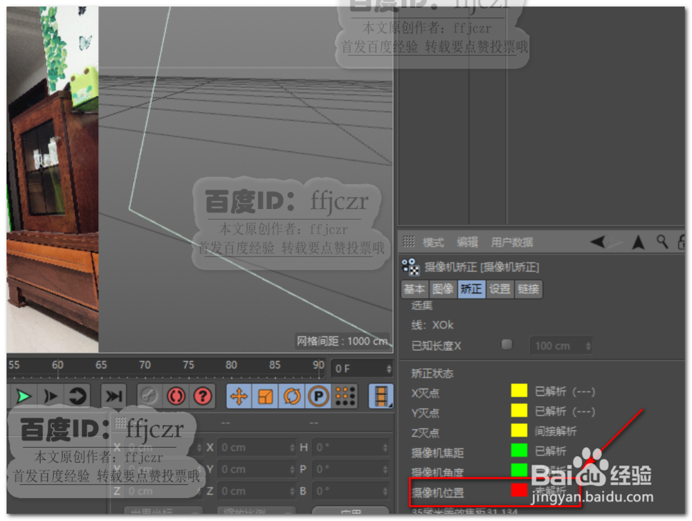Toggle the red autokeying button

pyautogui.click(x=176, y=396)
